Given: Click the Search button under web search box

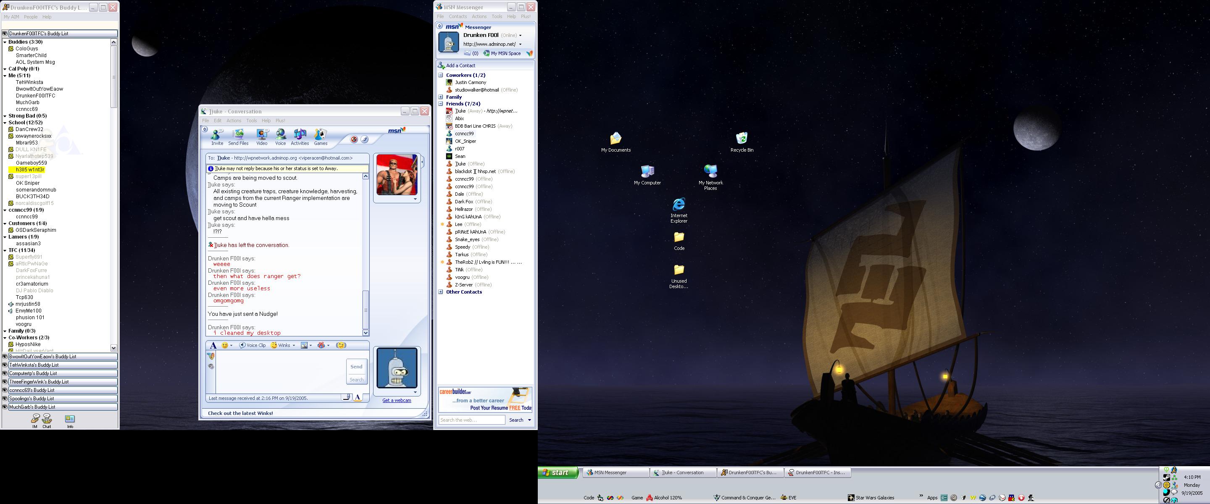Looking at the screenshot, I should pos(516,420).
